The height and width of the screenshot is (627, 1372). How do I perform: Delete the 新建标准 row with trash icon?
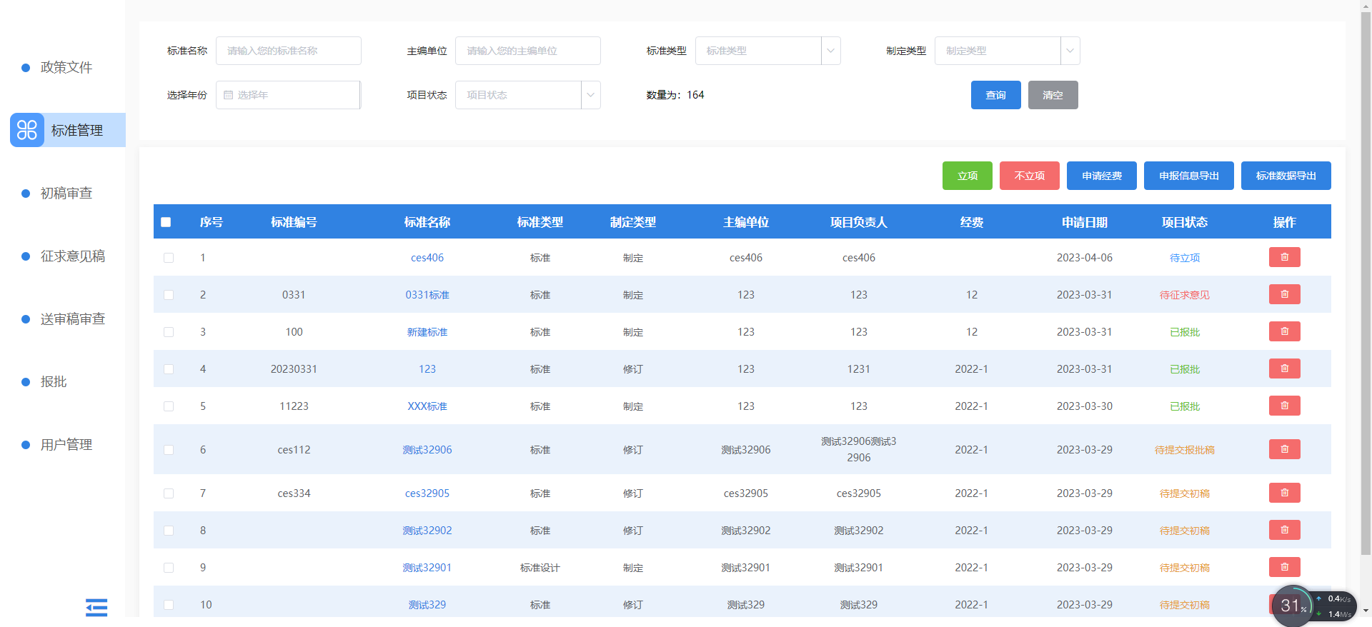tap(1284, 331)
